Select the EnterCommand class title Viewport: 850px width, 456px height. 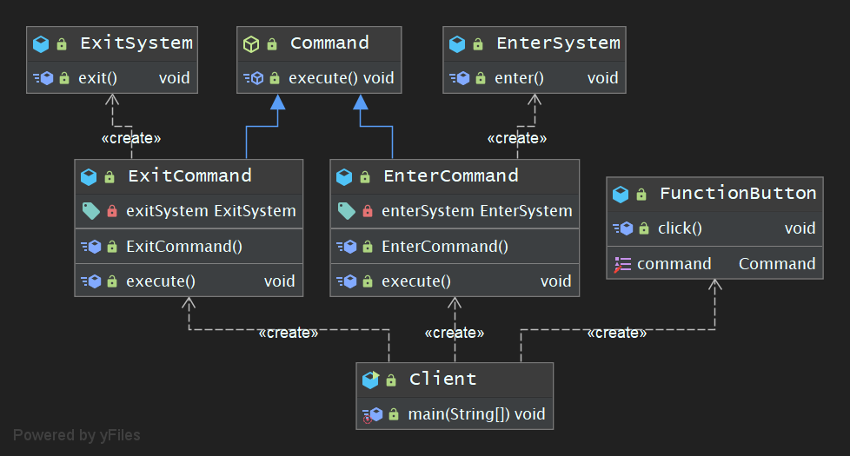pos(450,176)
